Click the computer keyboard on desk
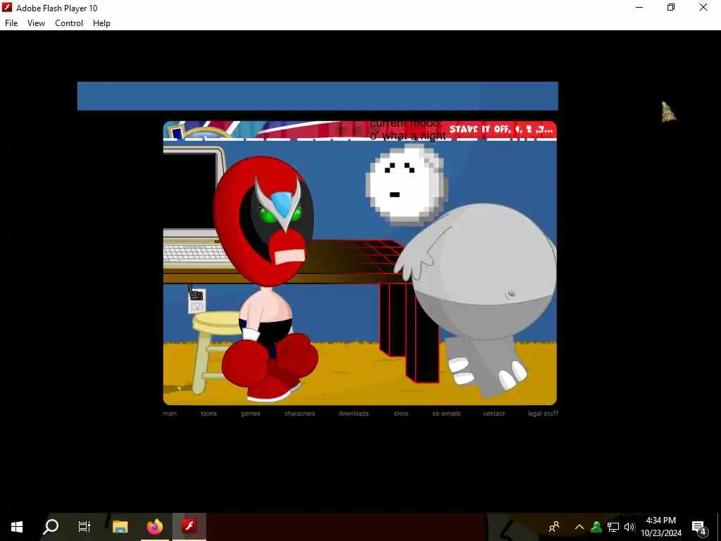This screenshot has width=721, height=541. pyautogui.click(x=196, y=254)
